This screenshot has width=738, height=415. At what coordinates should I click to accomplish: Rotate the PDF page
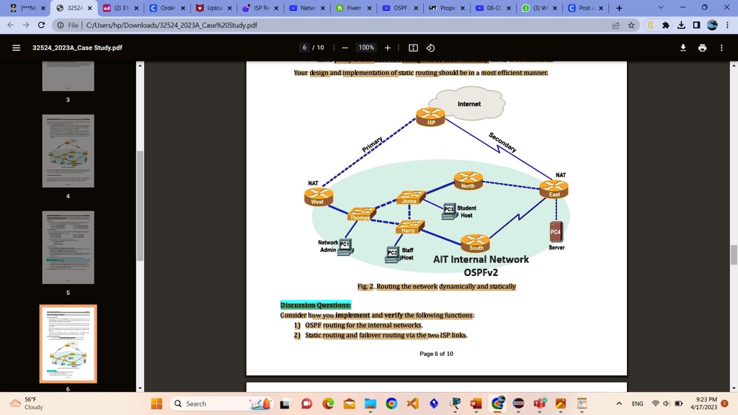click(x=432, y=48)
